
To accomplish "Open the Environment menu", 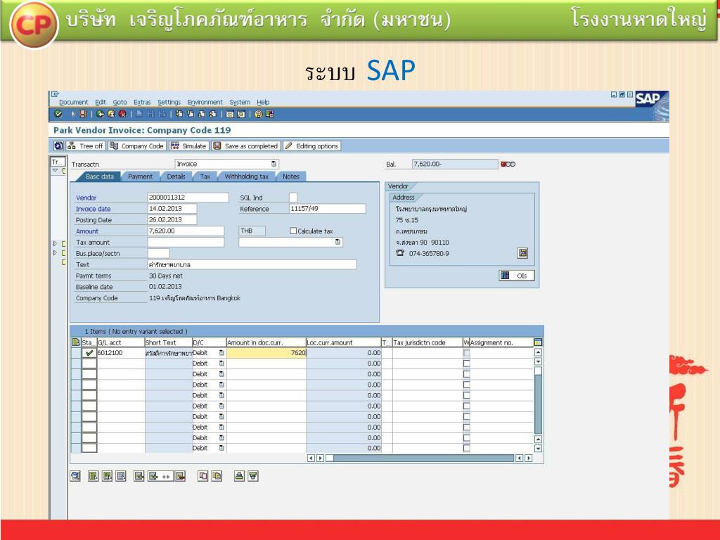I will click(205, 103).
